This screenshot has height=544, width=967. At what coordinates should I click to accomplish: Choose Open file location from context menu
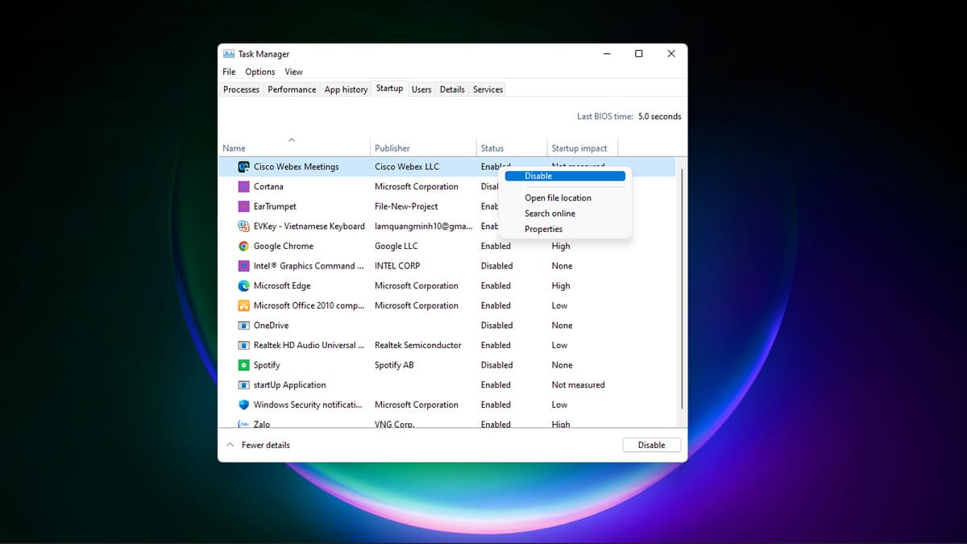click(558, 197)
